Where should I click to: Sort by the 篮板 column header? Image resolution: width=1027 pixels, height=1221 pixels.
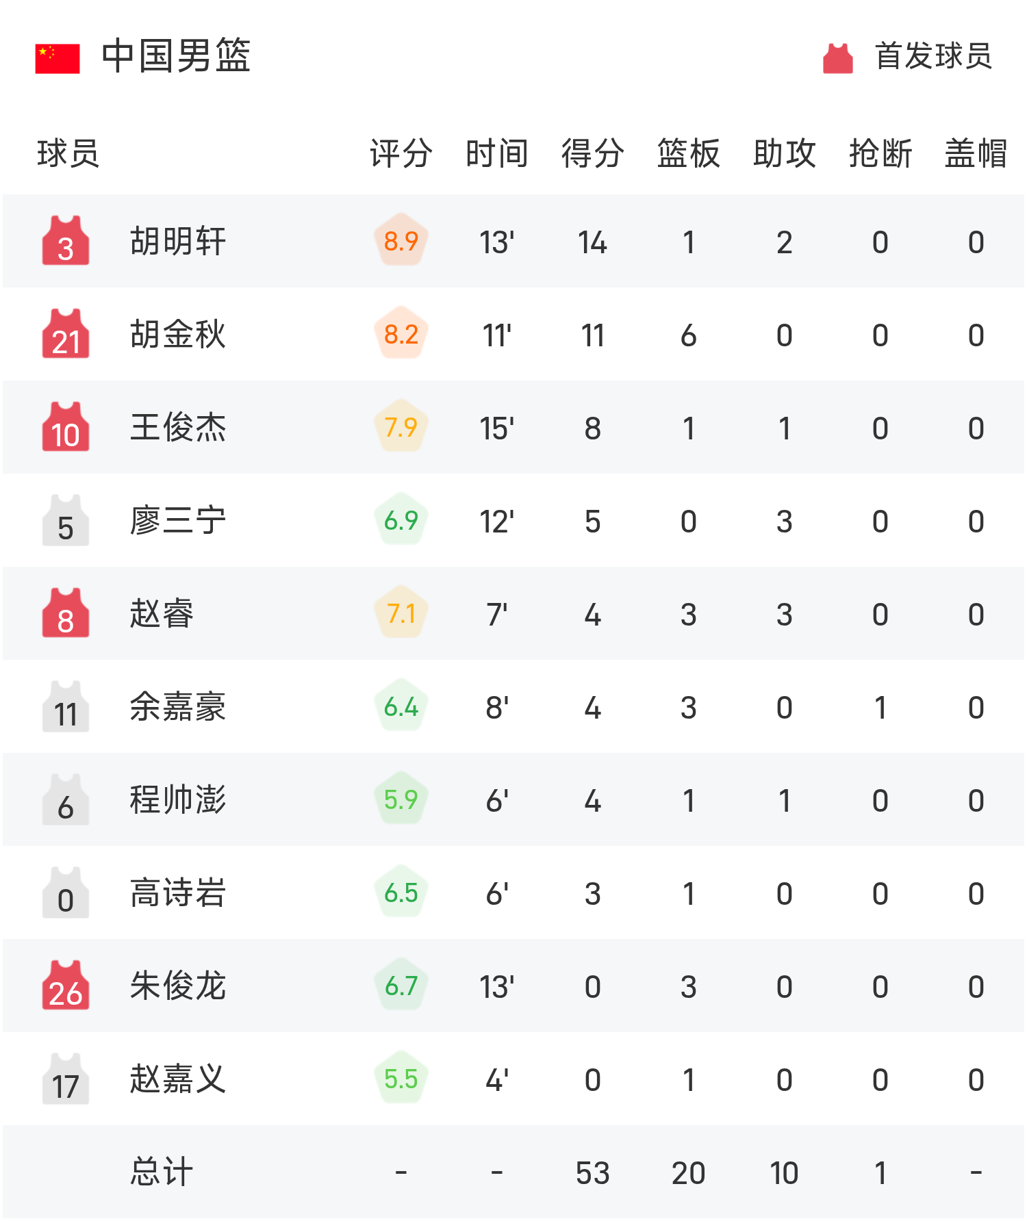tap(689, 153)
